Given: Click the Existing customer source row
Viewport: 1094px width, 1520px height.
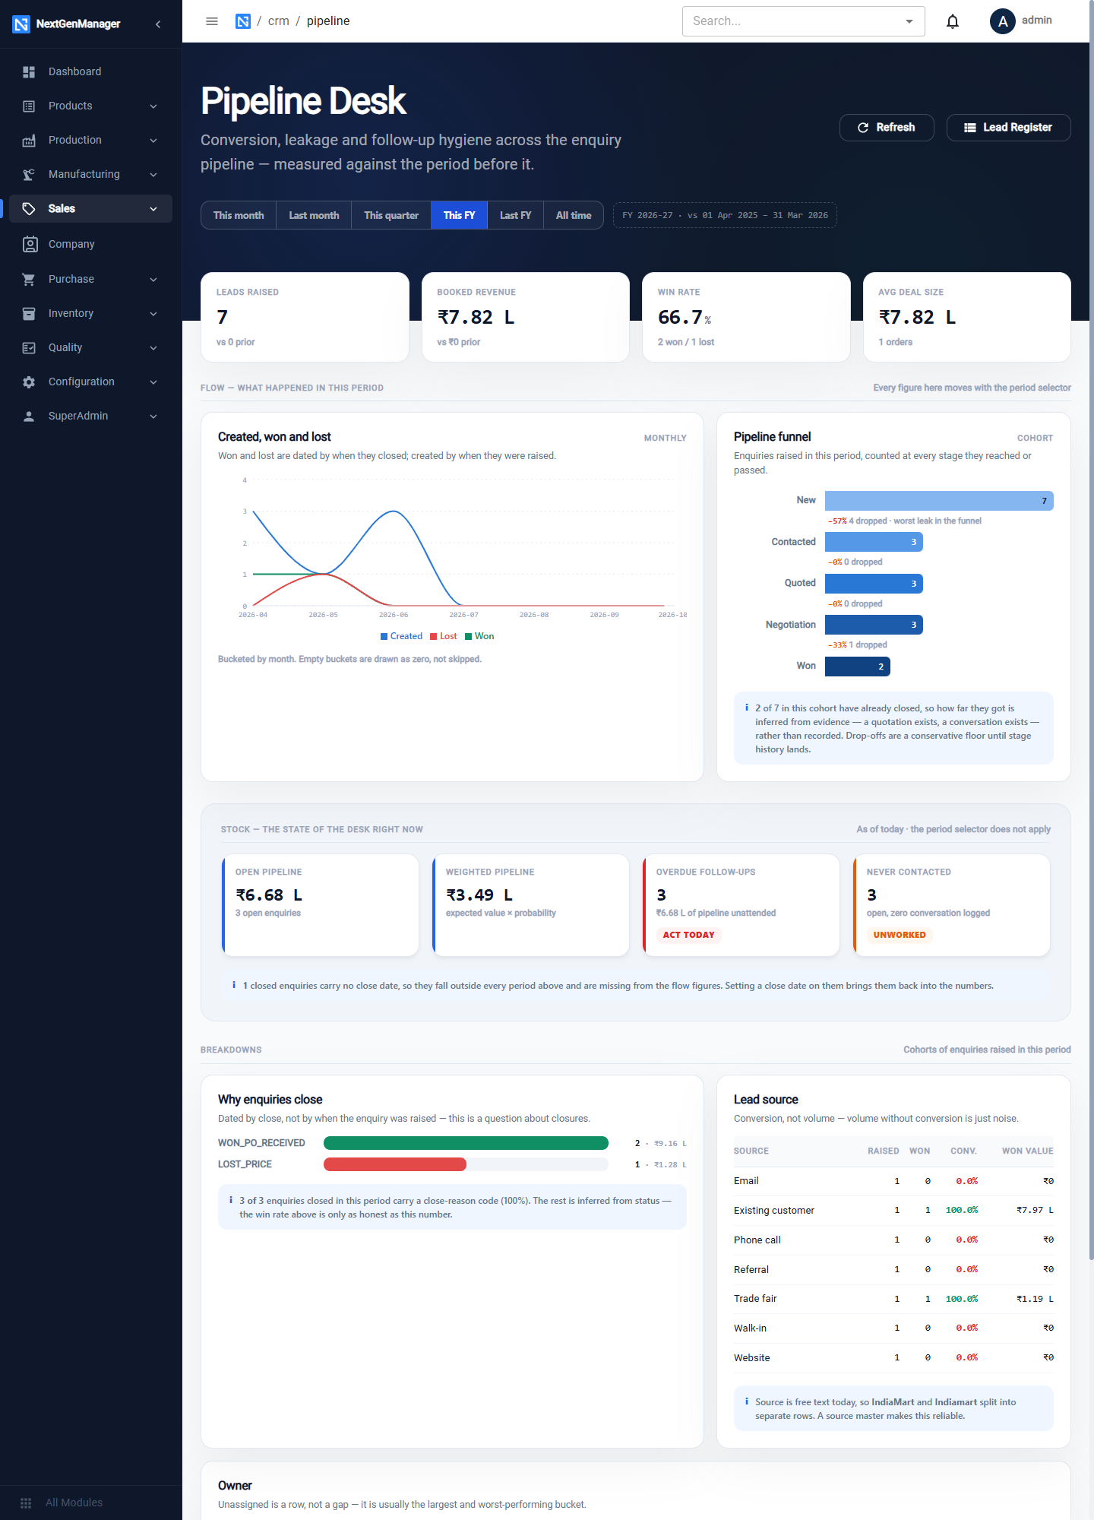Looking at the screenshot, I should click(893, 1210).
